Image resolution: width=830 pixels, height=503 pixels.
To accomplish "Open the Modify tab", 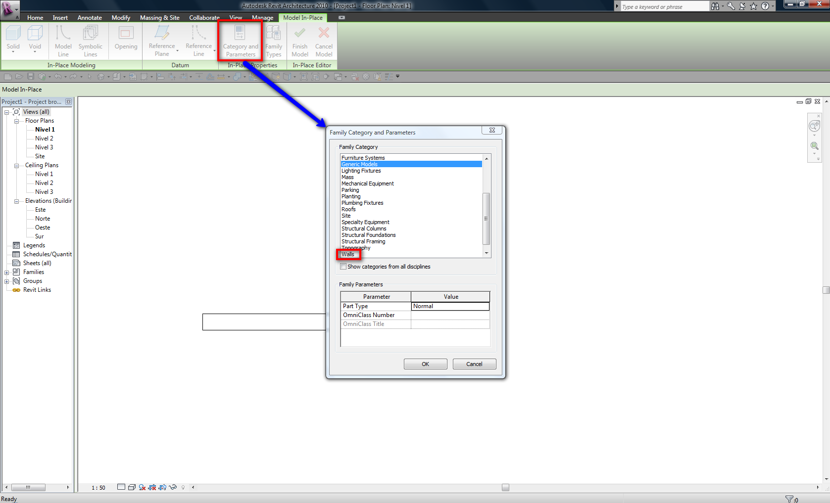I will click(121, 18).
